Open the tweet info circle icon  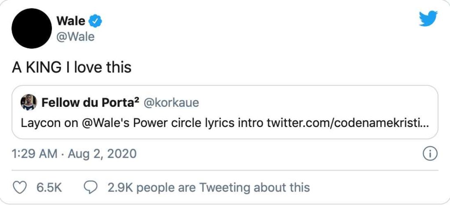pyautogui.click(x=428, y=154)
